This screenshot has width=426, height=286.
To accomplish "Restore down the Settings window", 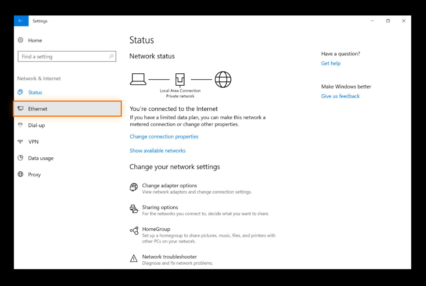I will (x=388, y=21).
